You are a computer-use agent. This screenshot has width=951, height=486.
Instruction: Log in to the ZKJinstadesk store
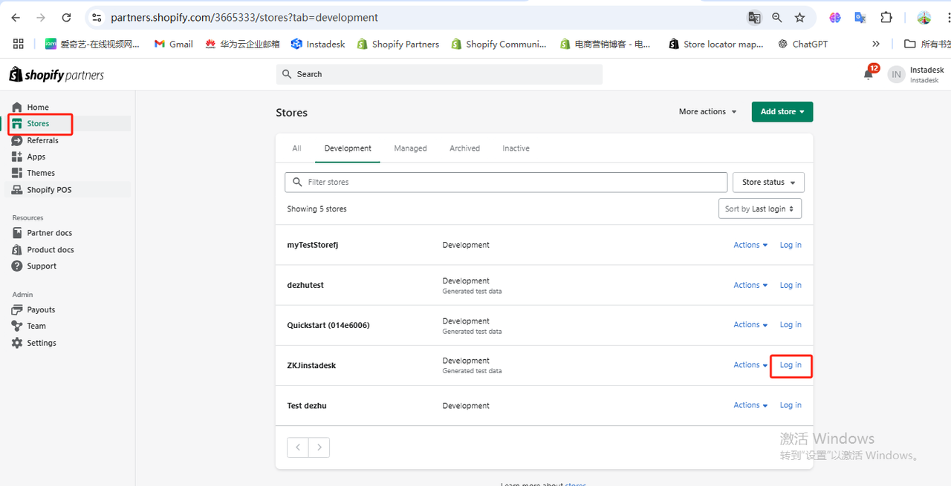click(x=791, y=365)
